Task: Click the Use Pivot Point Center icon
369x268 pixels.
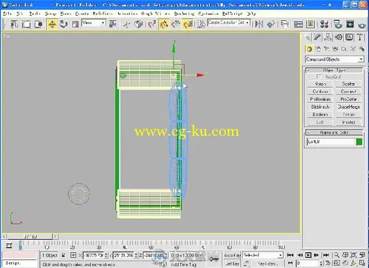Action: pos(112,24)
